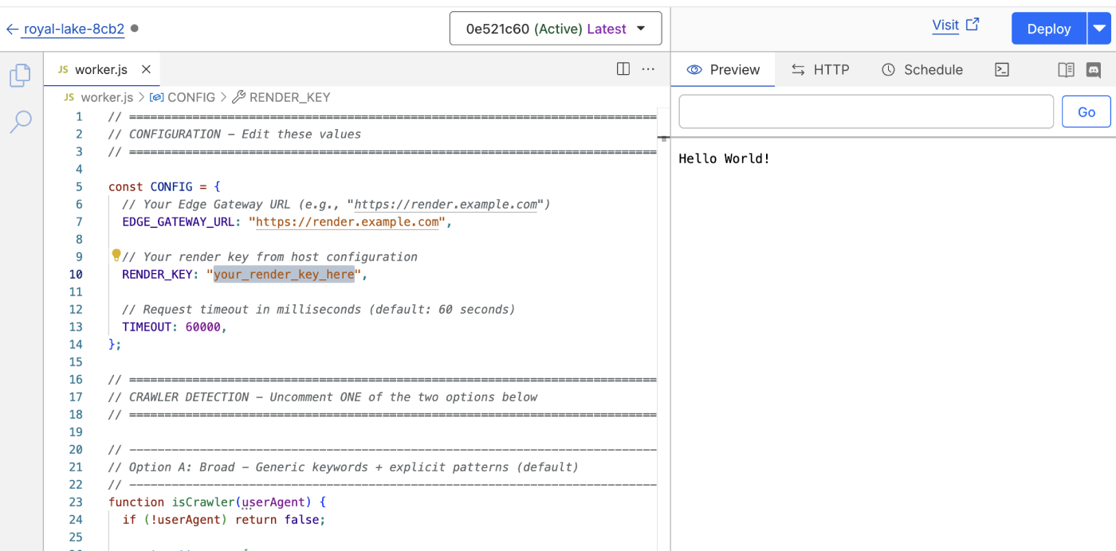This screenshot has height=551, width=1116.
Task: Select RENDER_KEY in the breadcrumb bar
Action: point(289,96)
